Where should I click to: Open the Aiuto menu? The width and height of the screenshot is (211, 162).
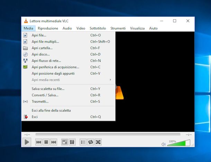[x=153, y=28]
